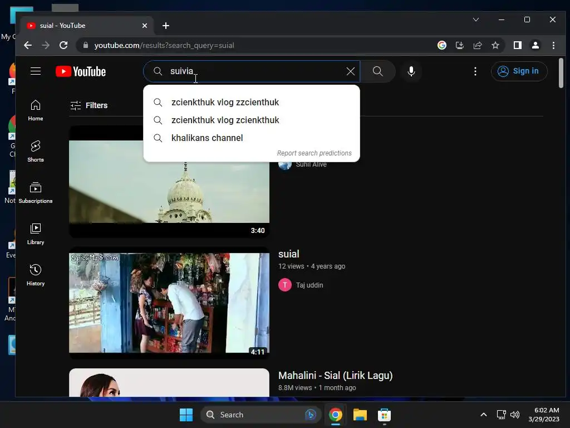Open the 4:11 suial video thumbnail
The height and width of the screenshot is (428, 570).
tap(169, 303)
